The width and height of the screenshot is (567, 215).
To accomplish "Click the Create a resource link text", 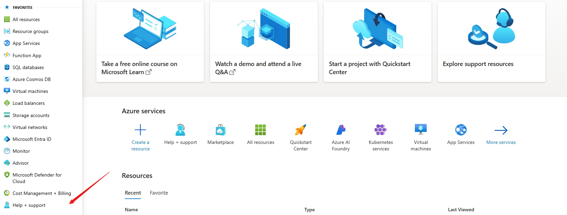I will pyautogui.click(x=141, y=146).
